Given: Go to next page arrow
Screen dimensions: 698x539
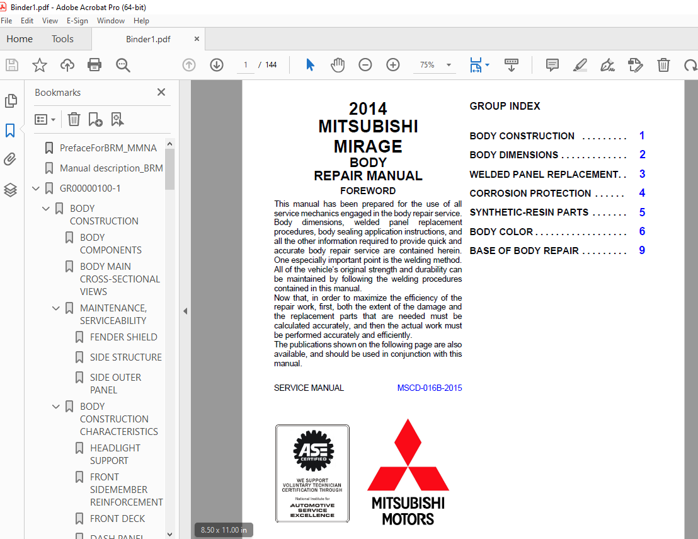Looking at the screenshot, I should [217, 65].
